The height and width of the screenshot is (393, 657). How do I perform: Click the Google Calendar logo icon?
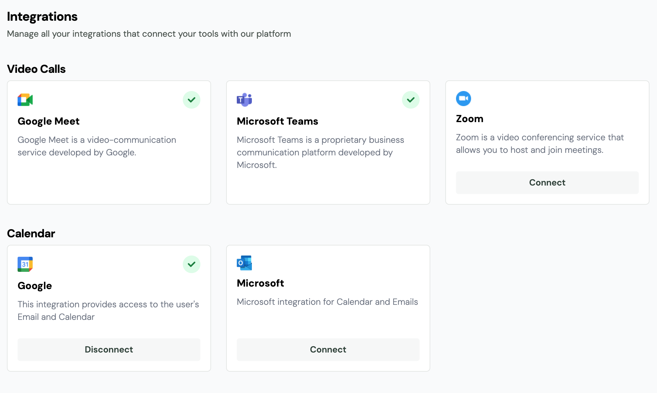pyautogui.click(x=25, y=264)
